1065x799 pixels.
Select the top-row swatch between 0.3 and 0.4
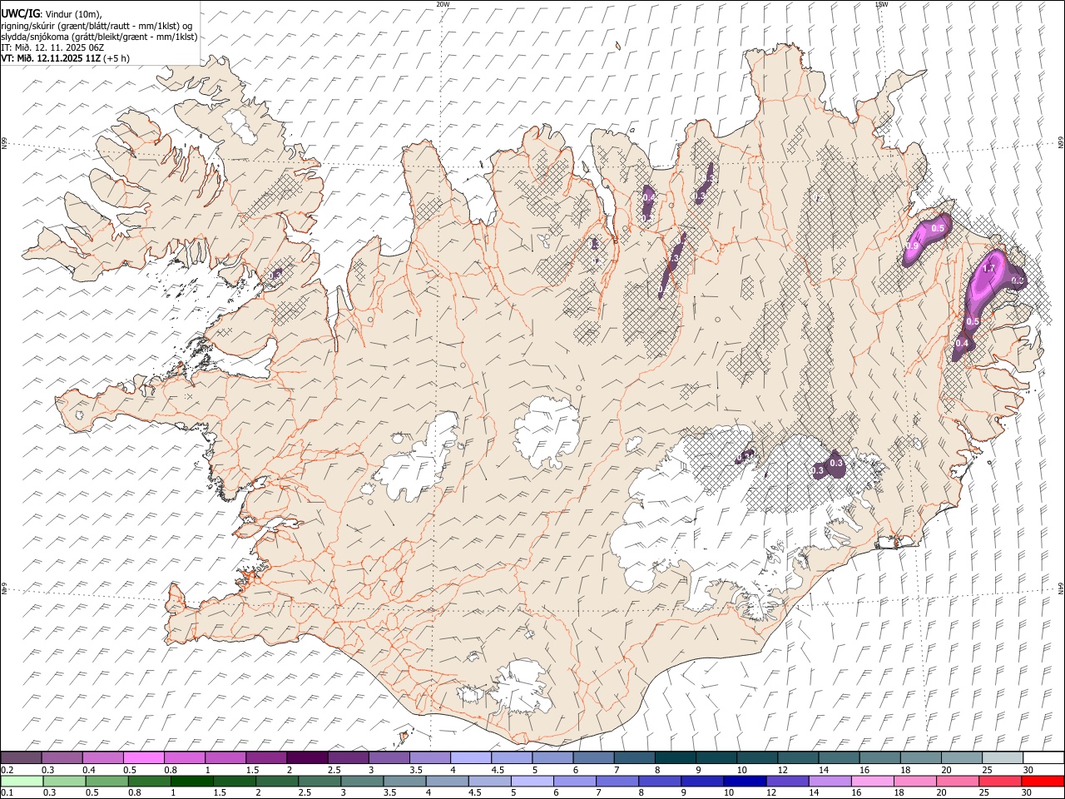coord(62,758)
